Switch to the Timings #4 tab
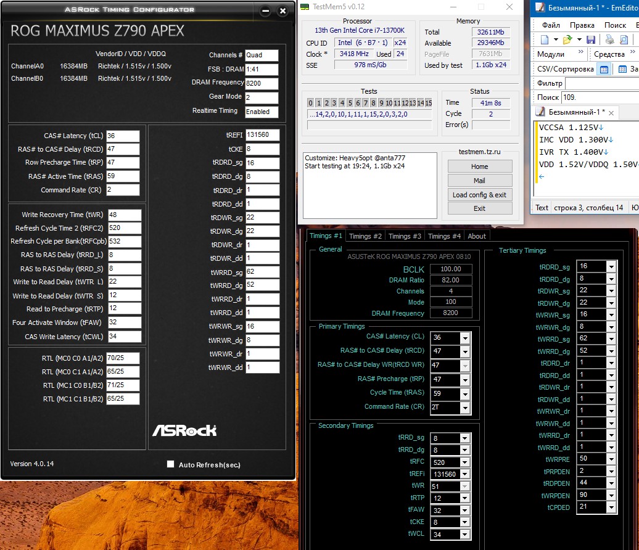The image size is (639, 550). click(x=444, y=236)
